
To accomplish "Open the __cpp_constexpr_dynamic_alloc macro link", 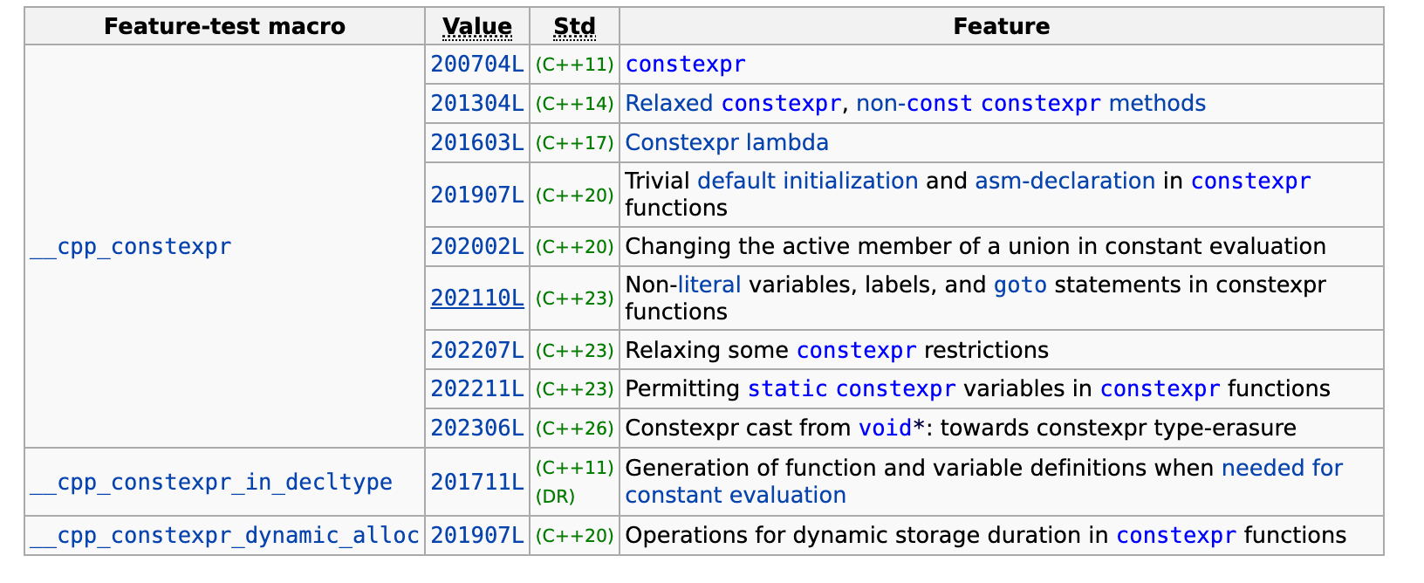I will point(224,535).
